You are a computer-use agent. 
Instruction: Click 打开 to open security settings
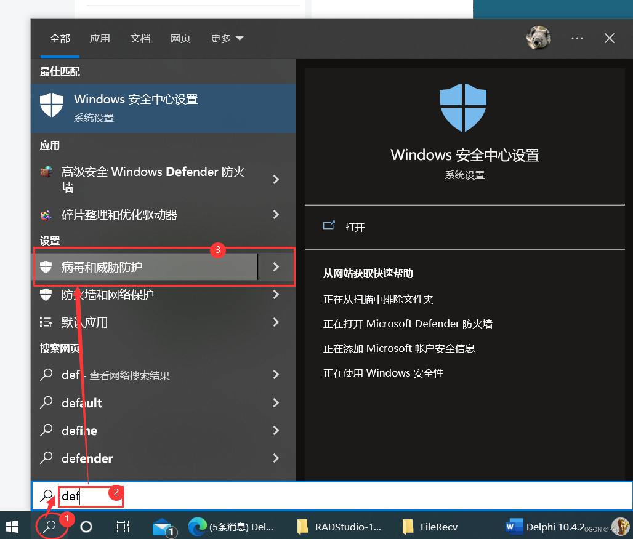click(355, 227)
